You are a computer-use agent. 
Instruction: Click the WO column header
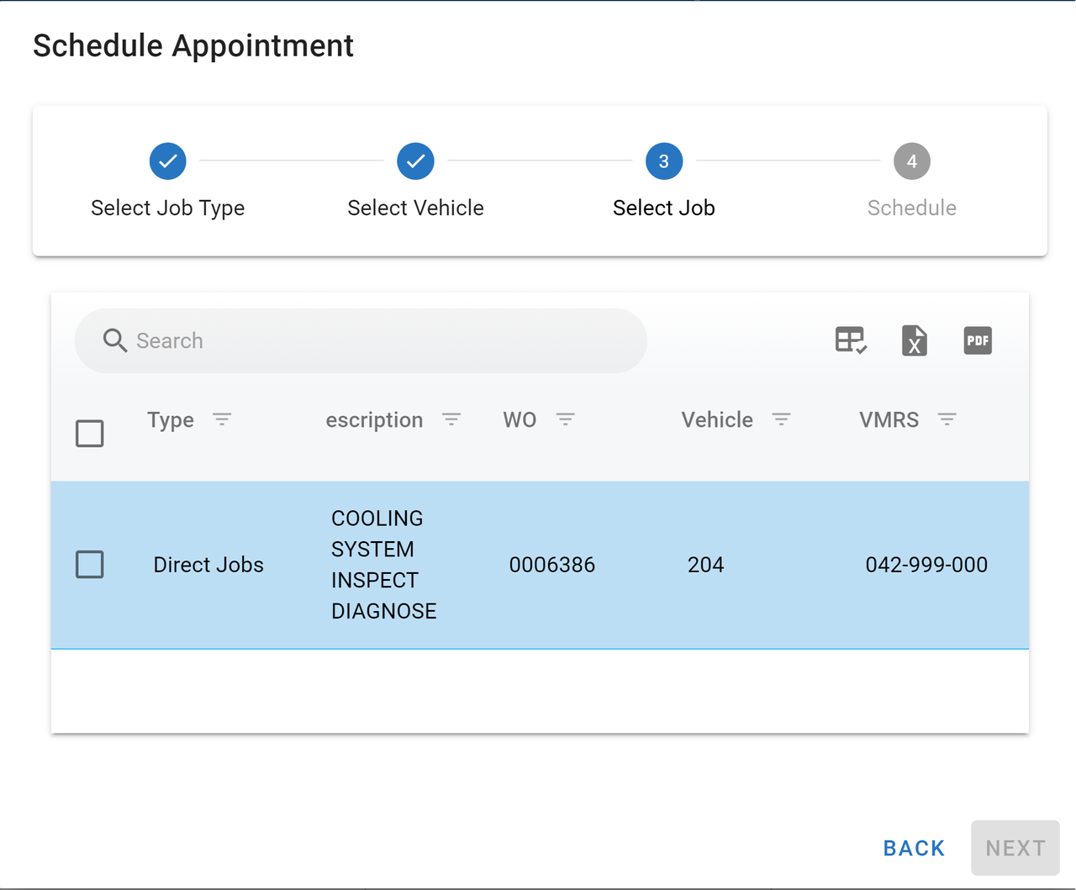coord(520,420)
